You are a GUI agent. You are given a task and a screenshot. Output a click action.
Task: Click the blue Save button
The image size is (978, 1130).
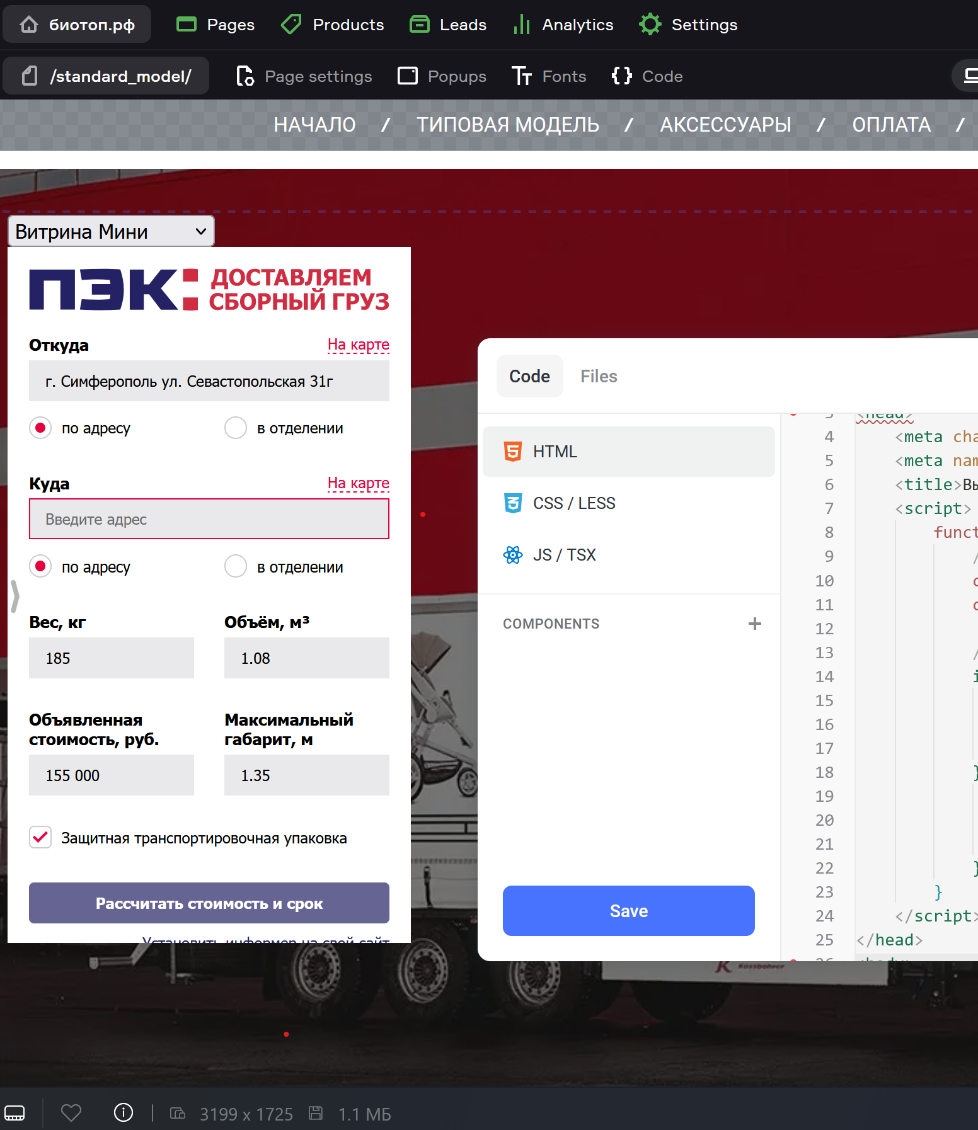click(628, 911)
